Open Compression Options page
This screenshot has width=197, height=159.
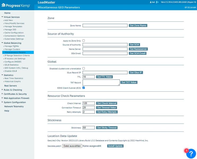pos(14,36)
